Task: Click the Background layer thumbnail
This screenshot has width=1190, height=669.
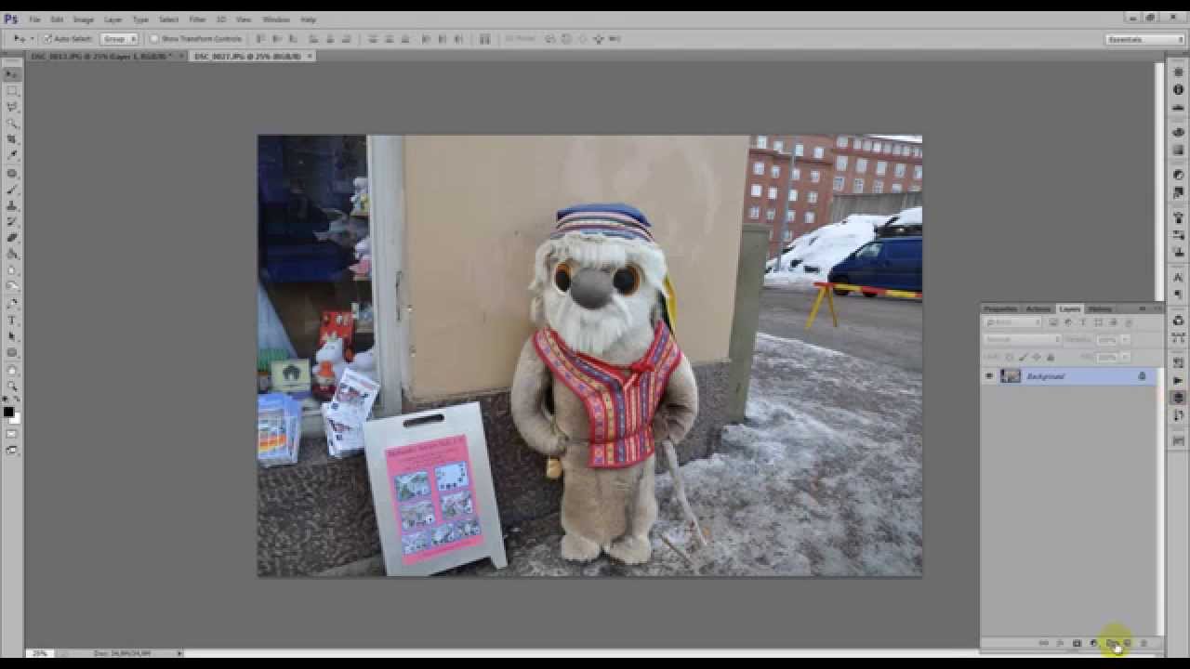Action: pos(1011,376)
